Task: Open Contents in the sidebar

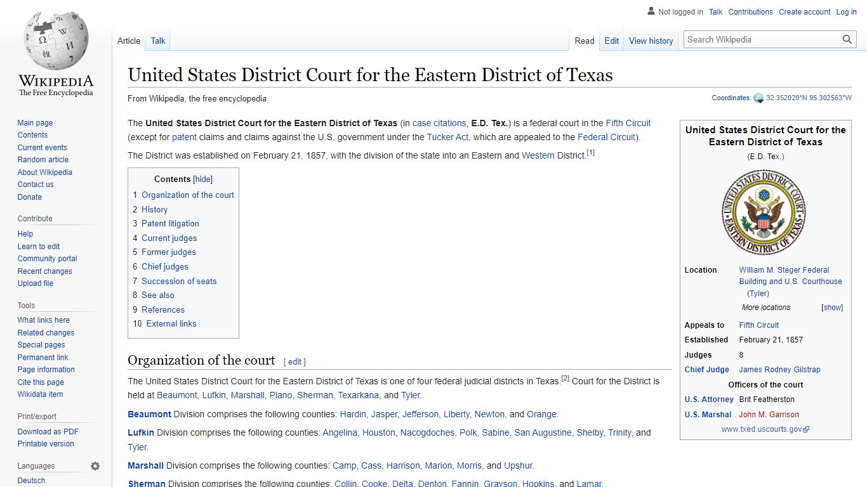Action: tap(32, 135)
